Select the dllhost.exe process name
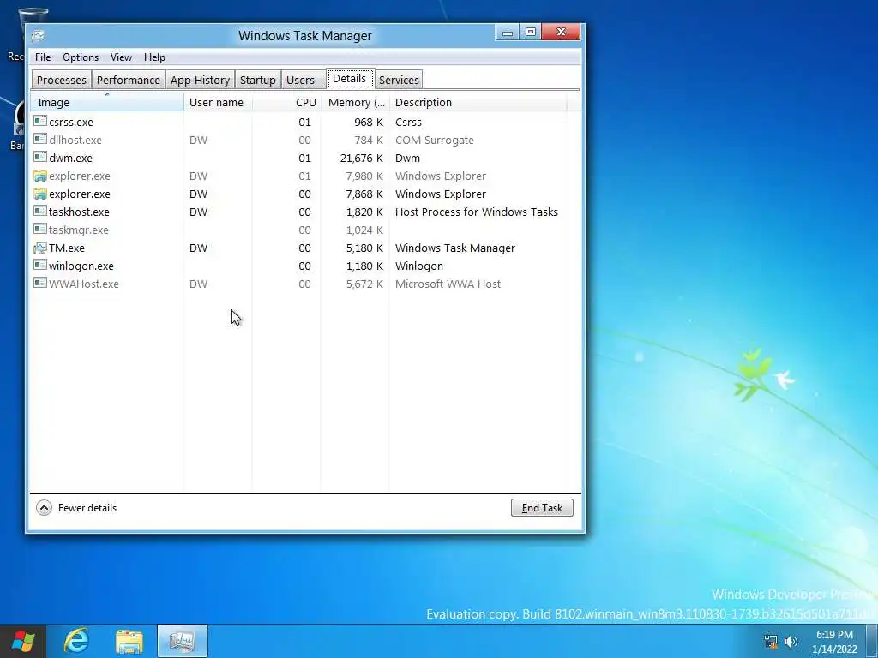This screenshot has width=878, height=658. (x=75, y=140)
